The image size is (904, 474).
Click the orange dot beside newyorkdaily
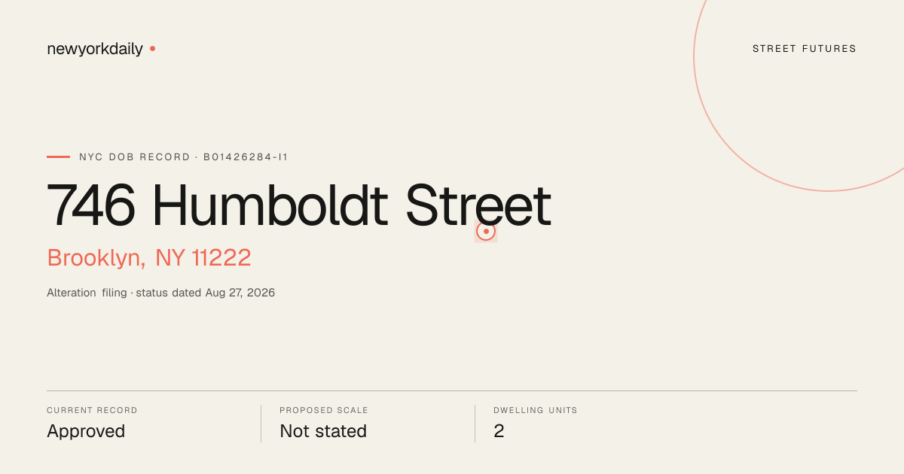pyautogui.click(x=152, y=48)
